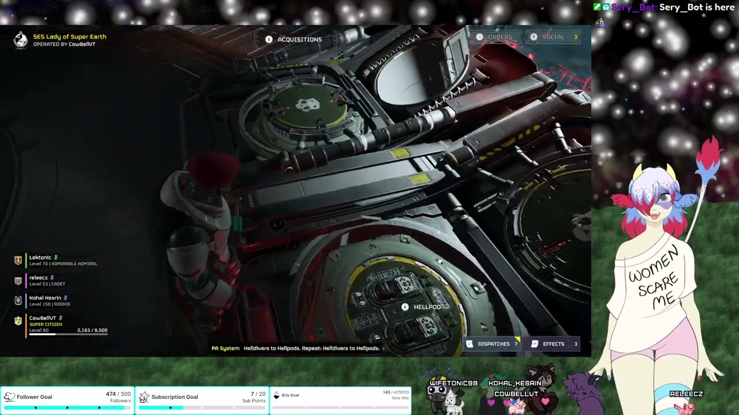
Task: Click the Subscription Goal progress bar
Action: coord(202,408)
